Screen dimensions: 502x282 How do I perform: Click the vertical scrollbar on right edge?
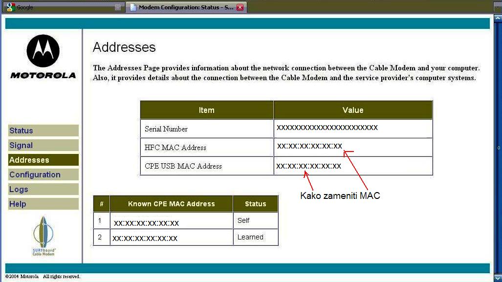pyautogui.click(x=498, y=147)
